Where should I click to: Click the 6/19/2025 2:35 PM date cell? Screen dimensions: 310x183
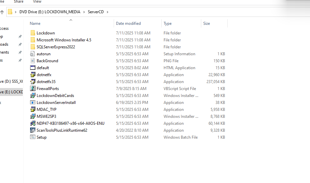tap(132, 103)
